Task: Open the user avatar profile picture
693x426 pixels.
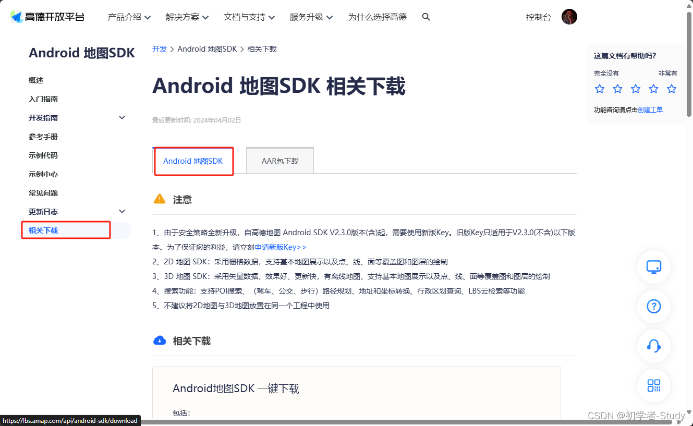Action: point(569,17)
